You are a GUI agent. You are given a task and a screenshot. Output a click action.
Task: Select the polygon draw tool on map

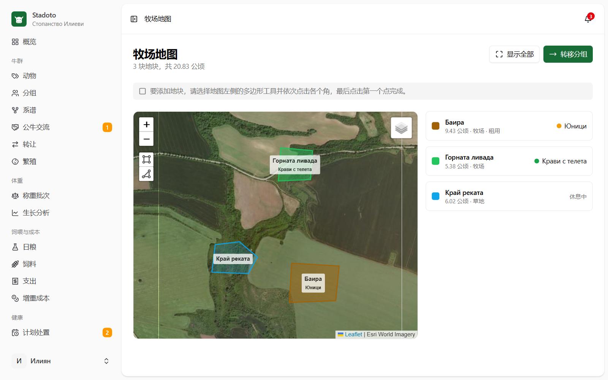[x=146, y=159]
